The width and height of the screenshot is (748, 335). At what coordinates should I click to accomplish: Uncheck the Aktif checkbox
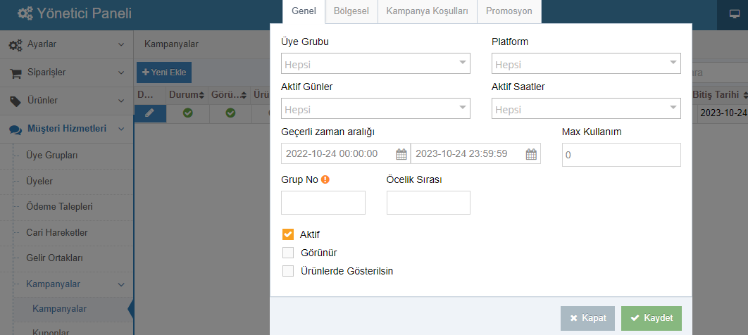[x=288, y=234]
